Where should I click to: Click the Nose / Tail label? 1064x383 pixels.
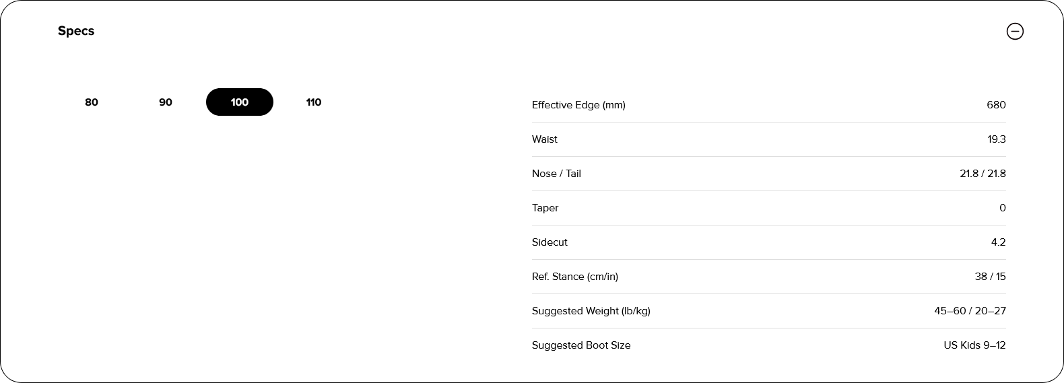click(556, 174)
